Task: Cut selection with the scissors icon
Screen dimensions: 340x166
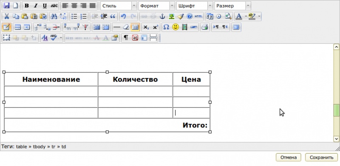Action: 7,17
